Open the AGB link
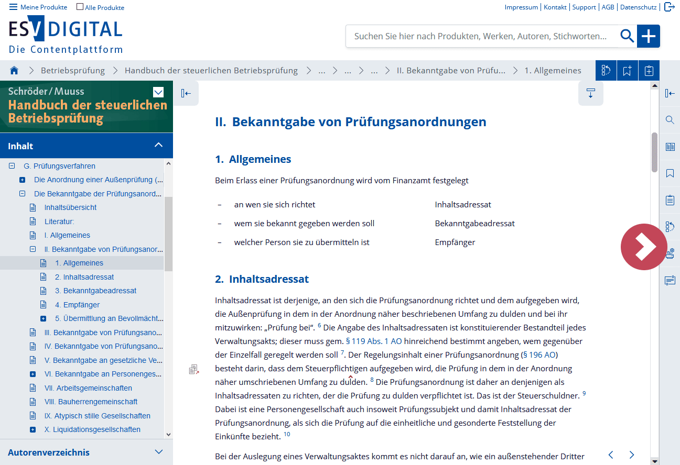 point(608,7)
